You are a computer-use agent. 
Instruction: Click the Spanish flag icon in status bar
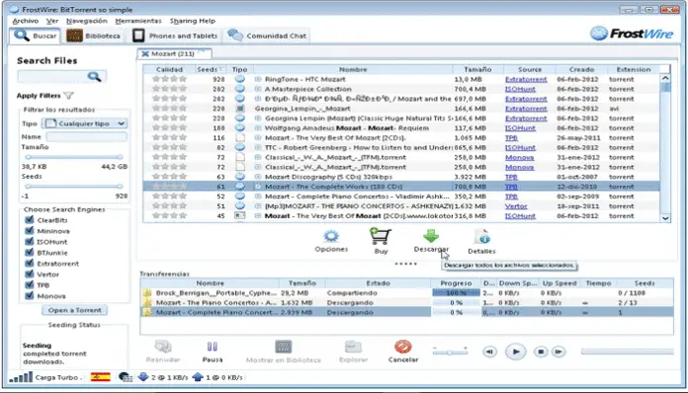click(x=101, y=377)
